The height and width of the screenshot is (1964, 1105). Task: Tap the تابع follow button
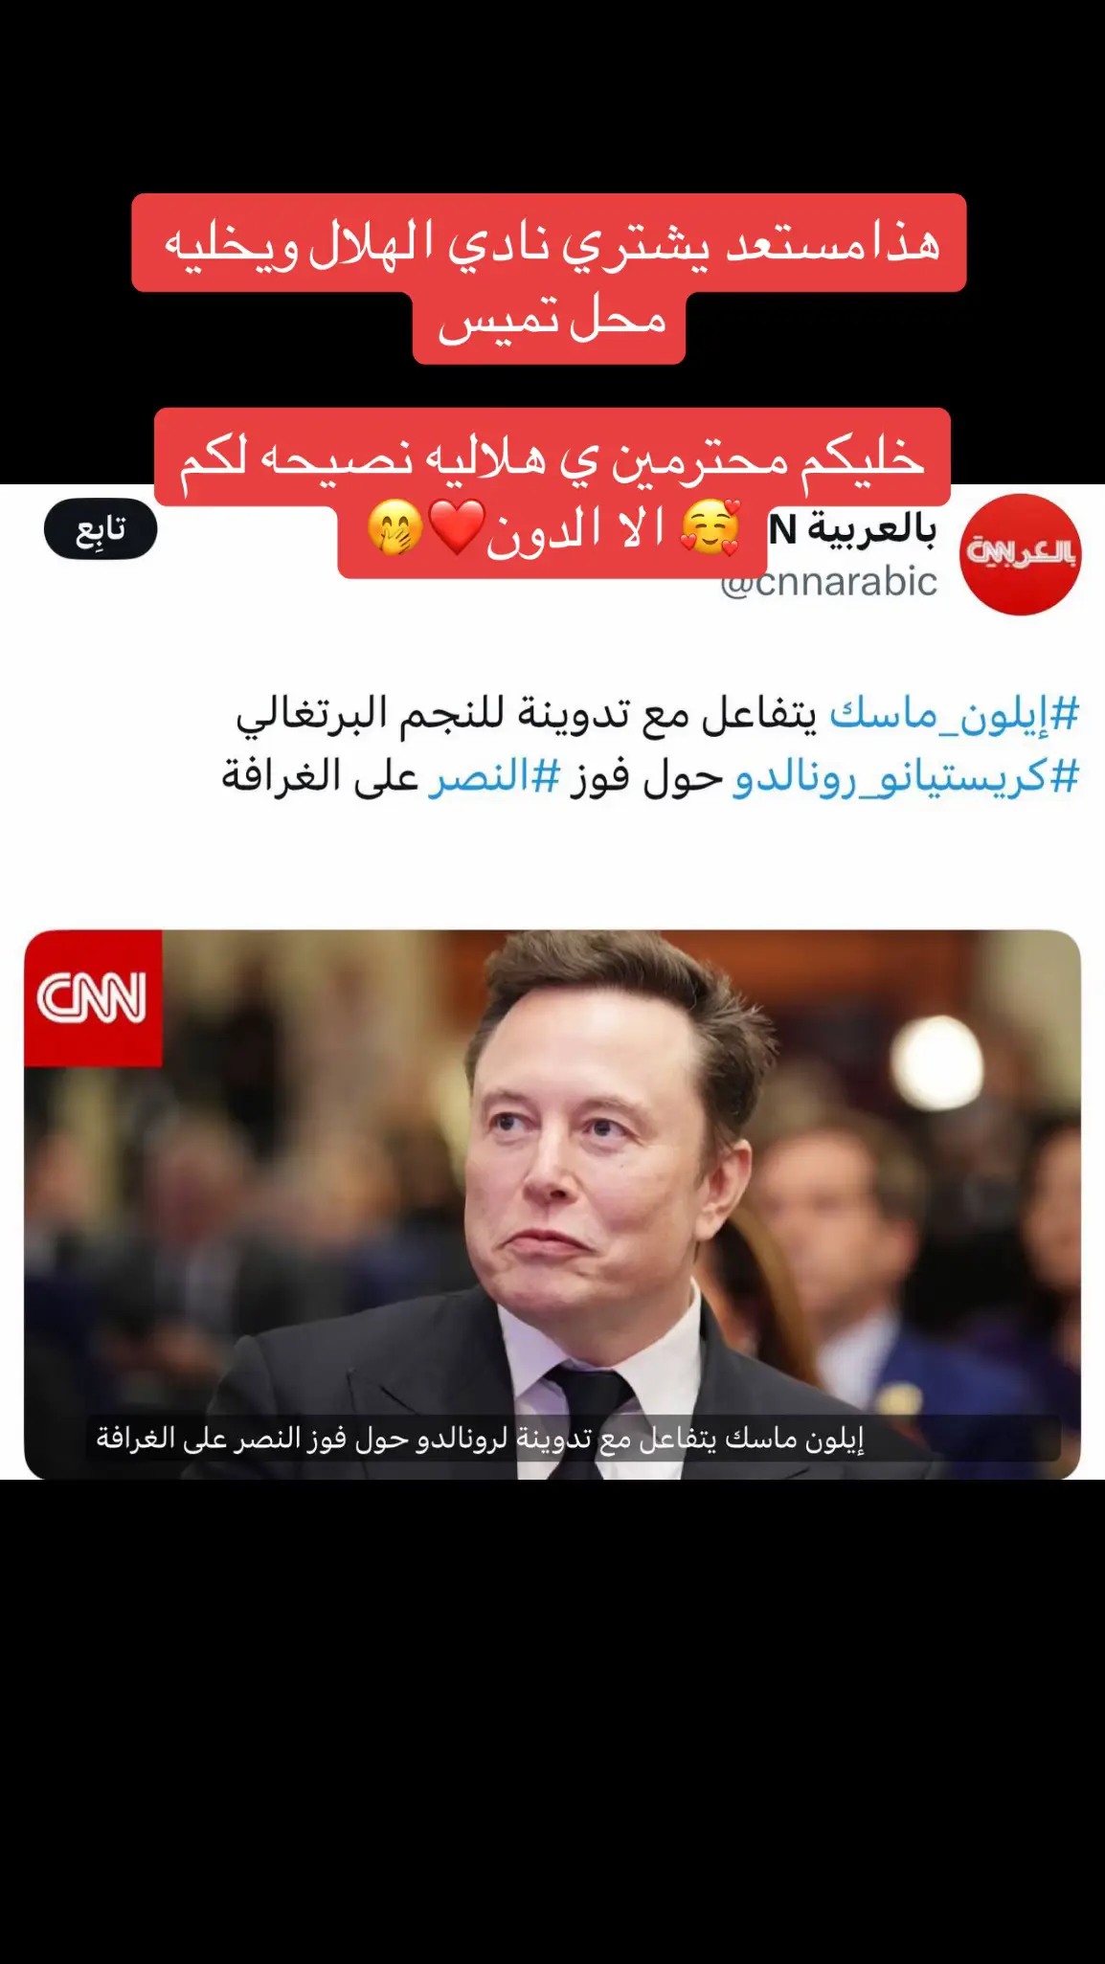[101, 528]
